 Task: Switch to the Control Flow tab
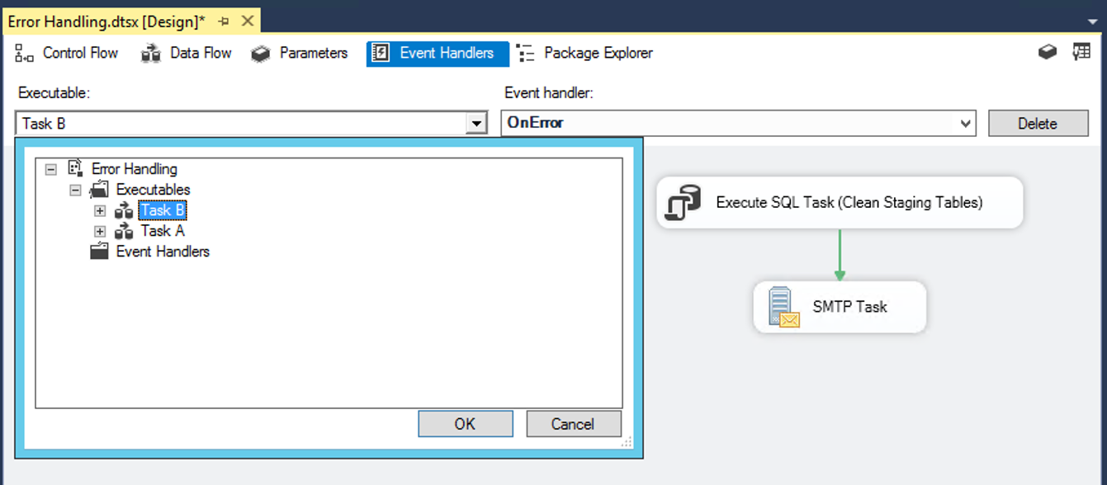coord(69,53)
